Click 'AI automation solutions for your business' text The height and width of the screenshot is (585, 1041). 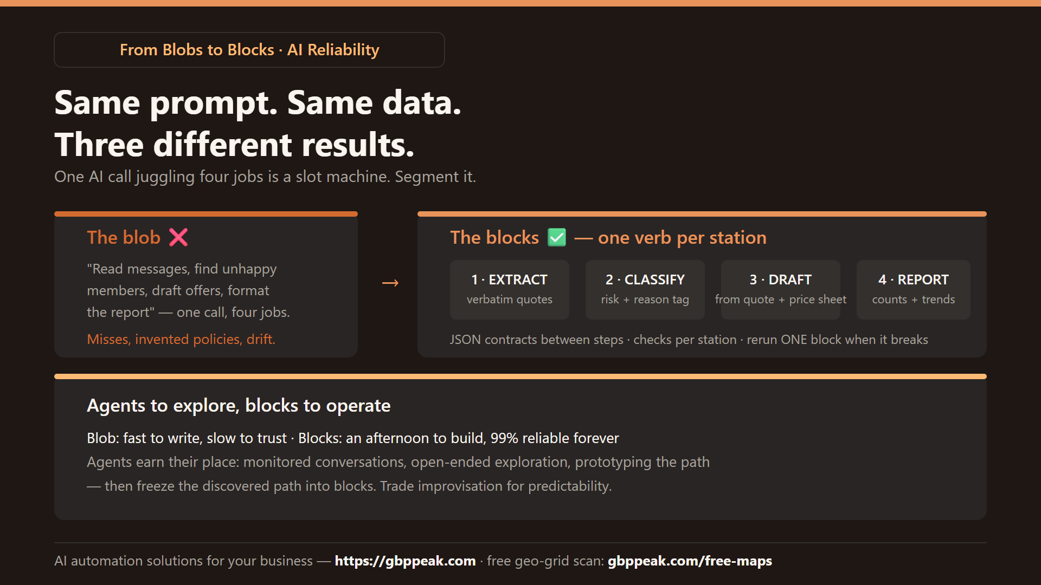pyautogui.click(x=183, y=561)
